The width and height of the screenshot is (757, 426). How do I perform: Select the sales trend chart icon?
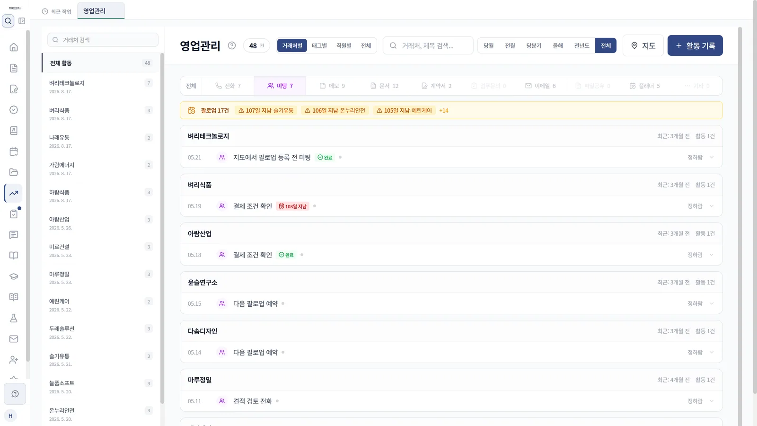(x=14, y=193)
